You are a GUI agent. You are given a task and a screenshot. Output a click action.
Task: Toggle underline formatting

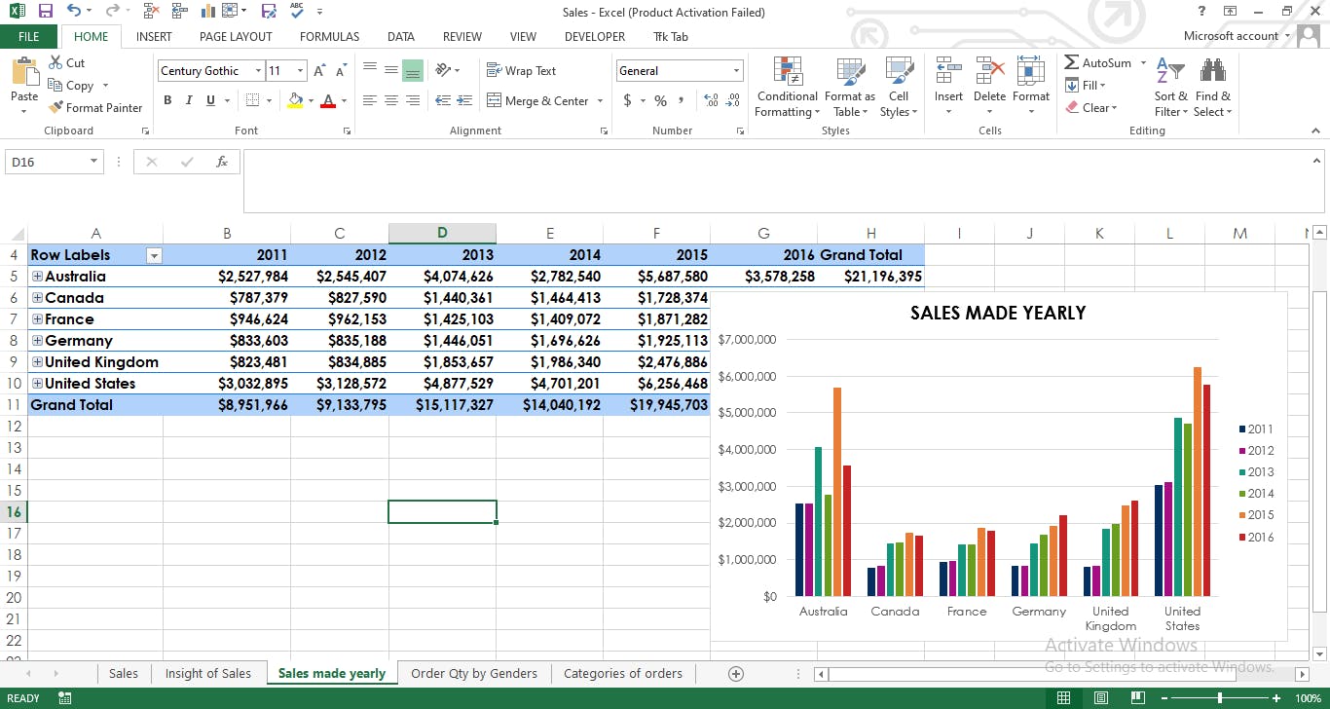[210, 100]
